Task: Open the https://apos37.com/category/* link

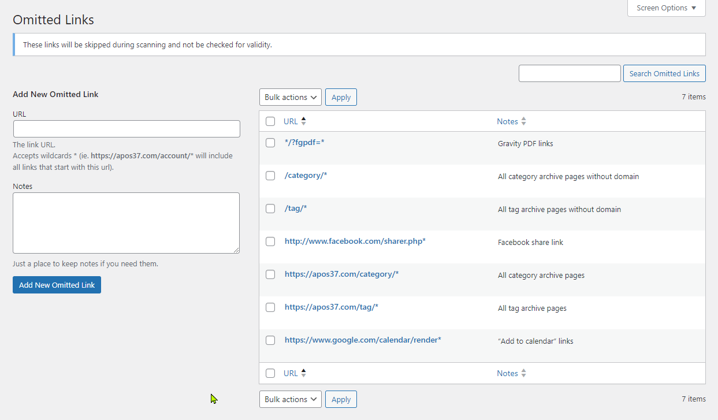Action: click(341, 274)
